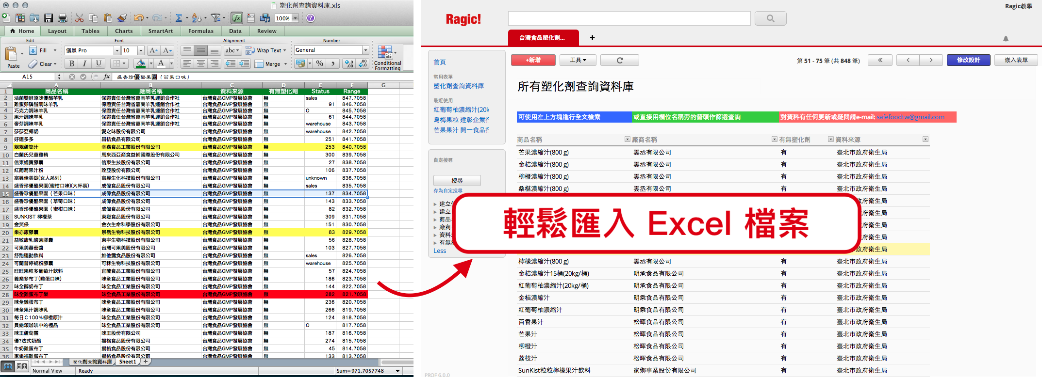Click the 搜尋 button in the sidebar
The height and width of the screenshot is (377, 1042).
(457, 180)
